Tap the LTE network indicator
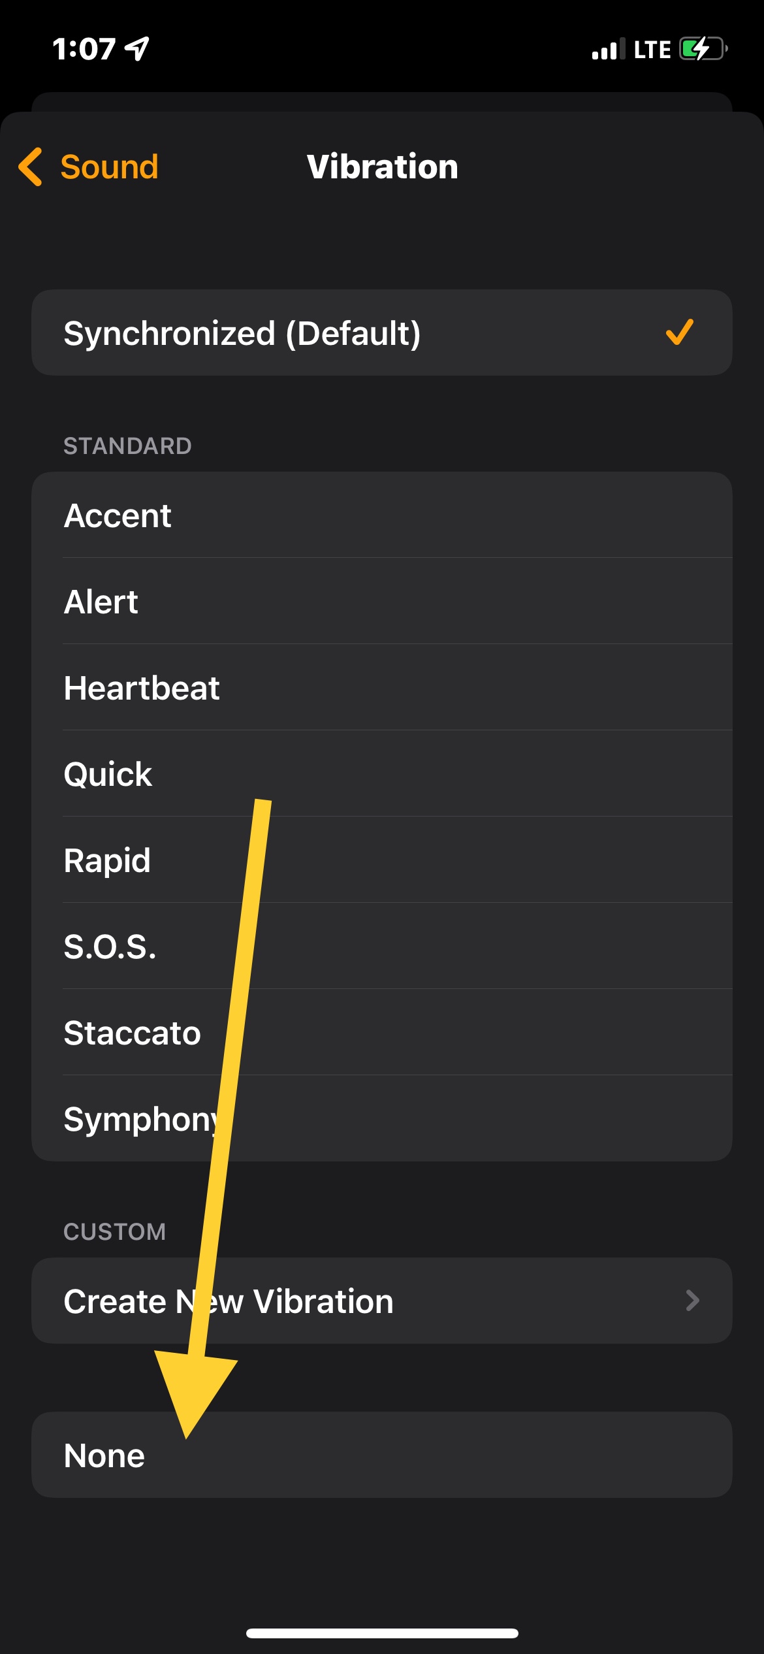 [x=652, y=50]
